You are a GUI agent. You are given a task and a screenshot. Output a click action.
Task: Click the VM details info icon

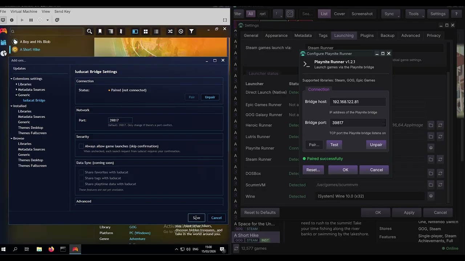click(x=12, y=20)
